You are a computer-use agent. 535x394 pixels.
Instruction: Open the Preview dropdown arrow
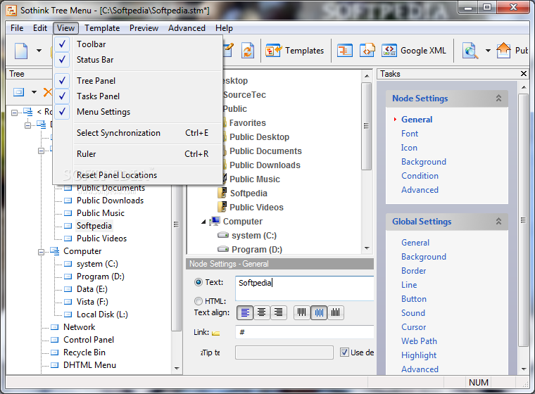click(488, 51)
